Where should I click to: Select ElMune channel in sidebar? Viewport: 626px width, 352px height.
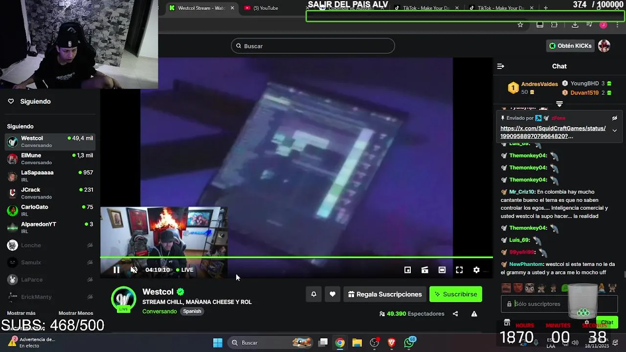50,159
